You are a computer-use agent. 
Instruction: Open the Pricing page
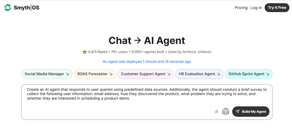[x=241, y=8]
